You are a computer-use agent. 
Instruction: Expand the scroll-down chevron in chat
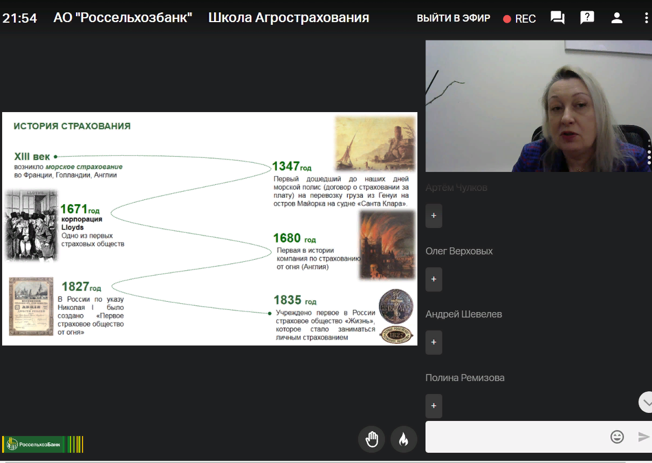pyautogui.click(x=646, y=402)
